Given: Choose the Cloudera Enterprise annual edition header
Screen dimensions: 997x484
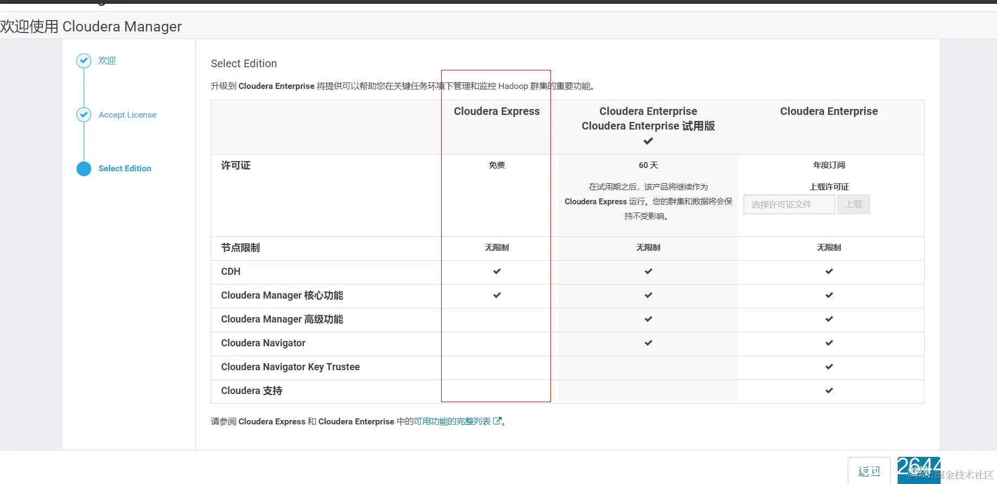Looking at the screenshot, I should 829,111.
